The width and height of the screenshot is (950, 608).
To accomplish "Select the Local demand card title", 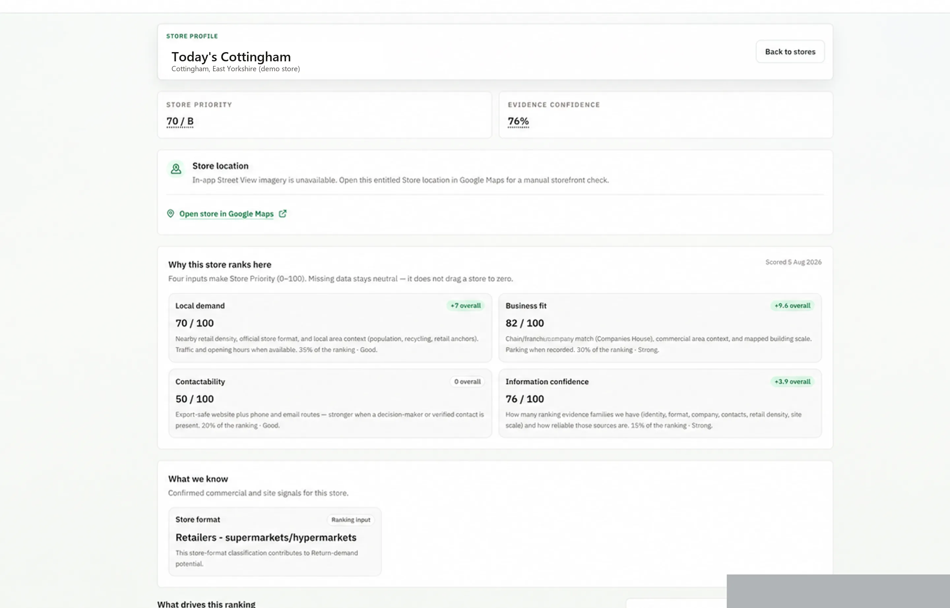I will click(x=200, y=306).
